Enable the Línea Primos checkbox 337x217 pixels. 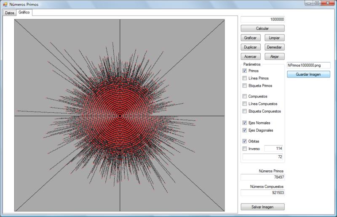(x=245, y=78)
